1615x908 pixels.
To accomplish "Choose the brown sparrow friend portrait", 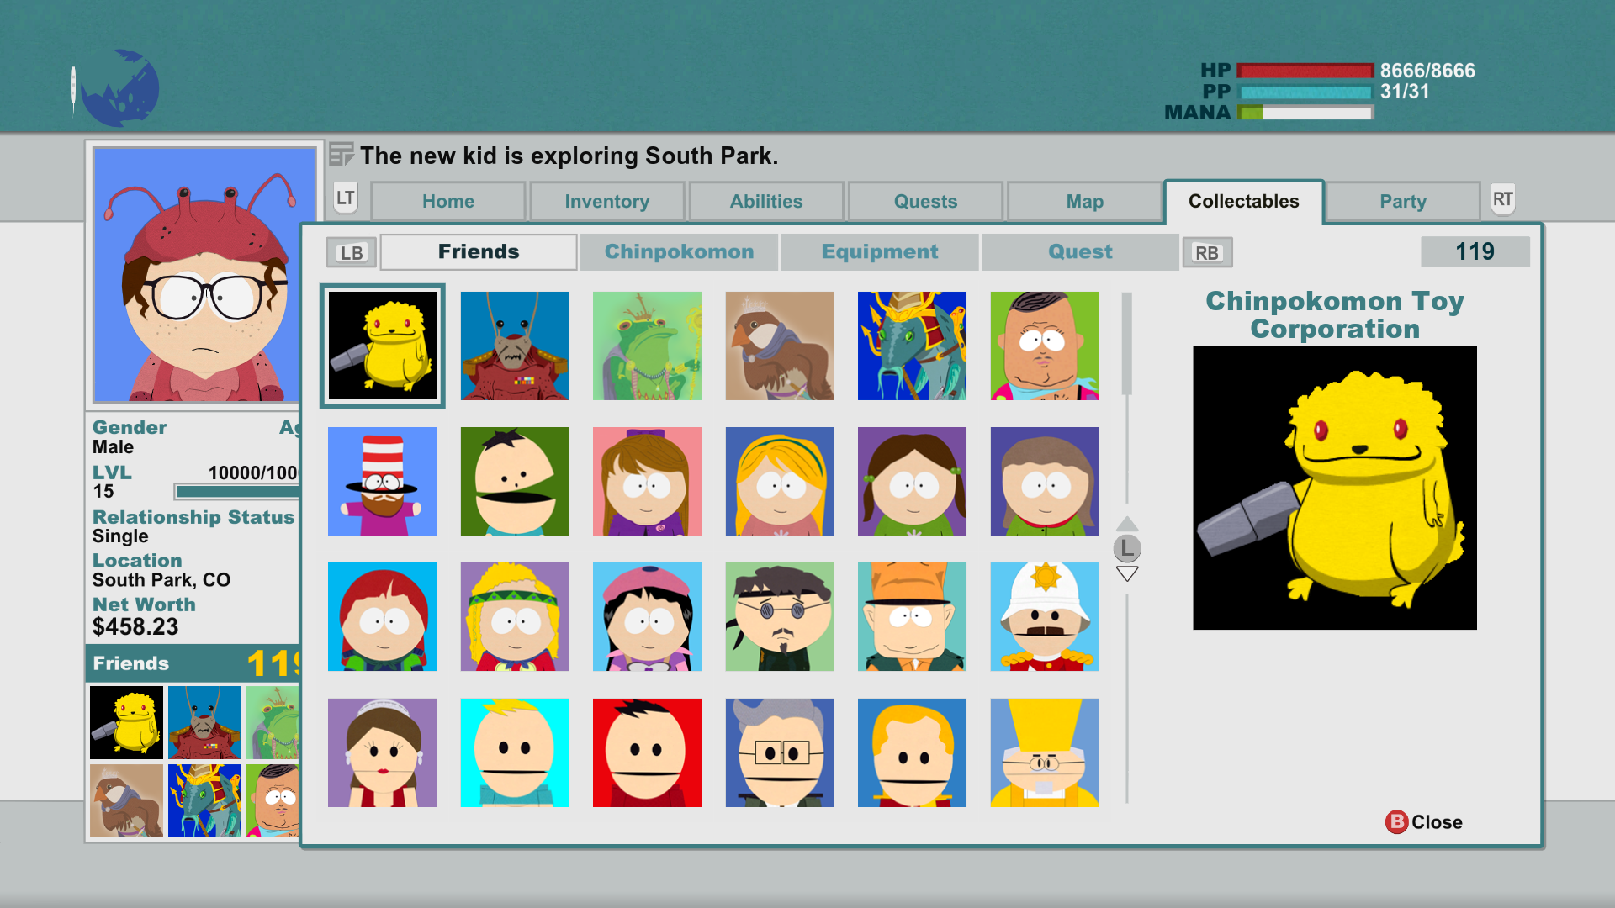I will click(780, 346).
